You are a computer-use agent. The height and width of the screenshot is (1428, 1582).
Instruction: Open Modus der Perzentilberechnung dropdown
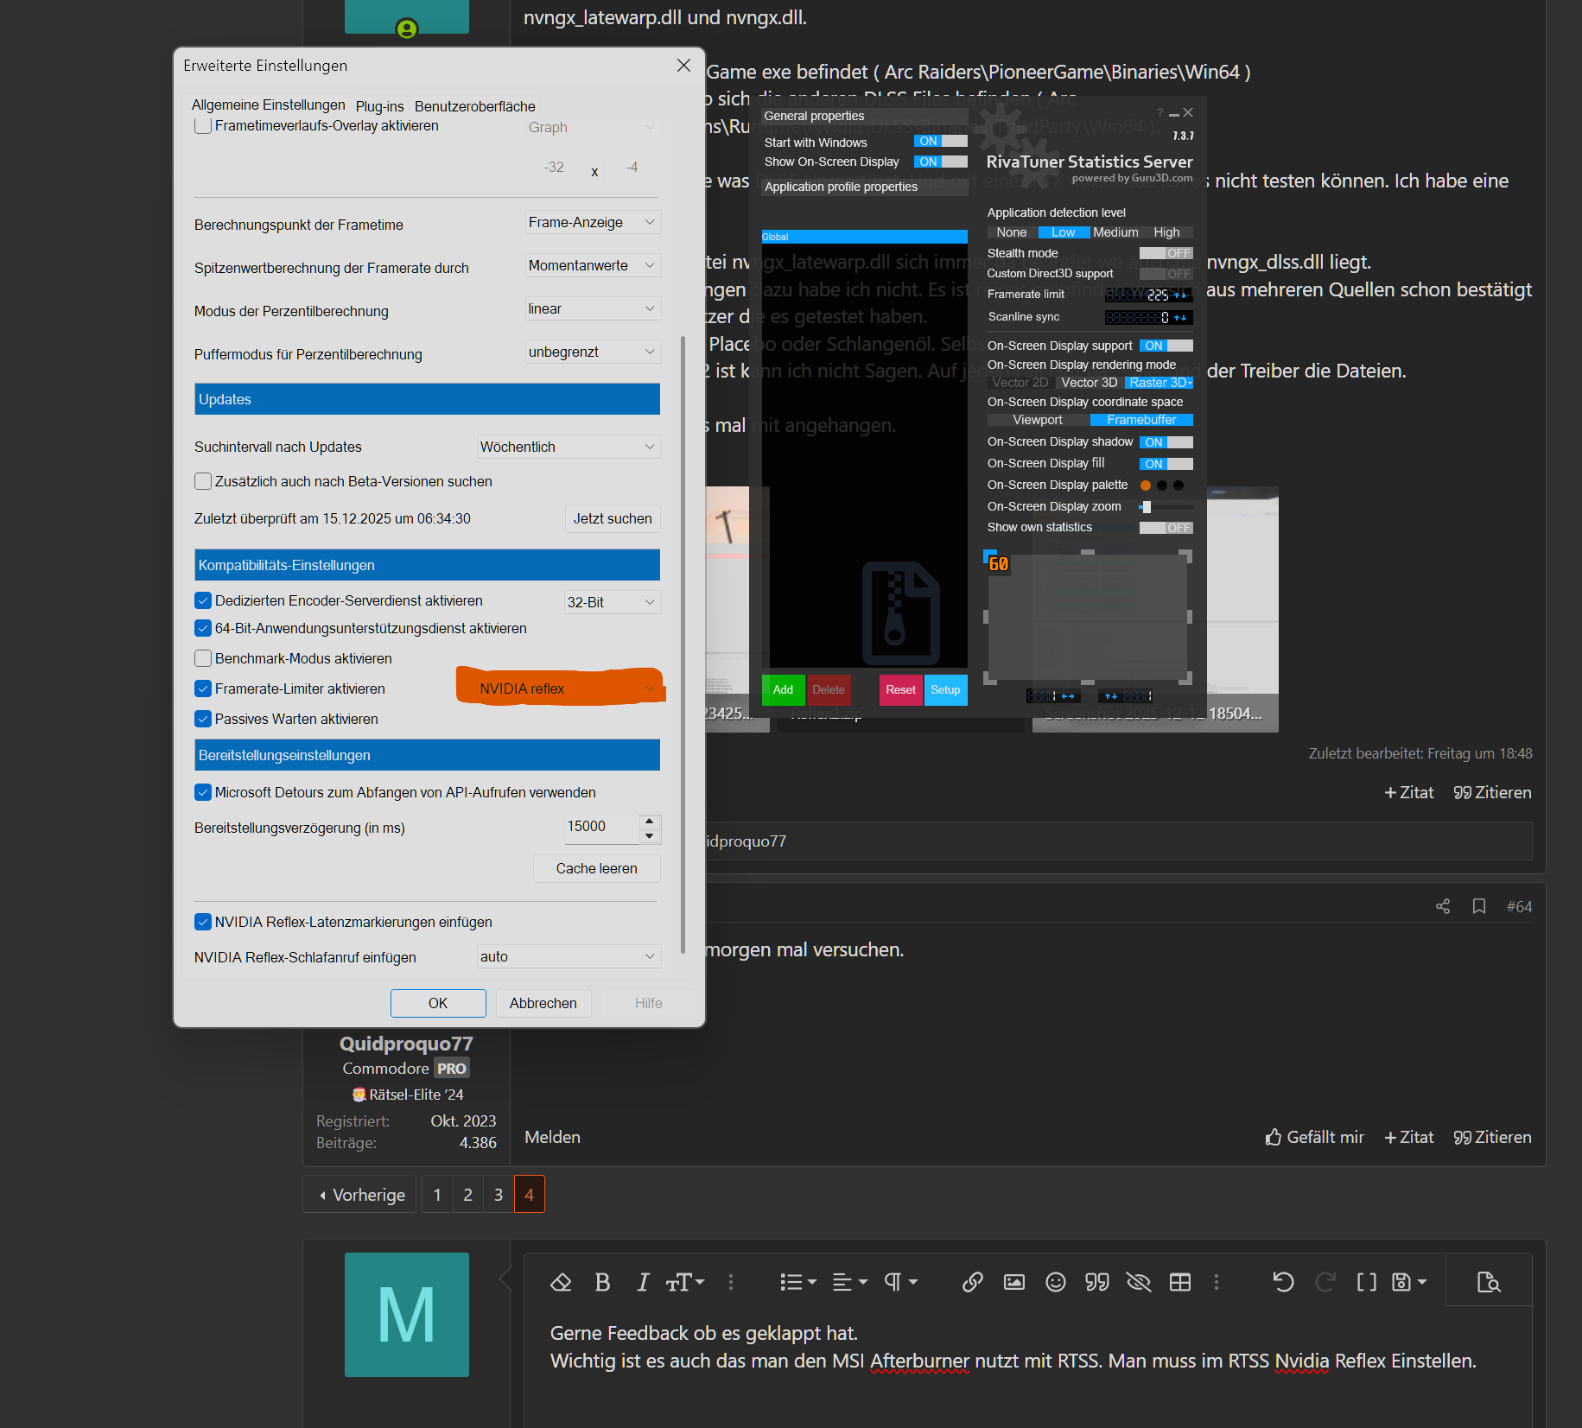tap(593, 309)
